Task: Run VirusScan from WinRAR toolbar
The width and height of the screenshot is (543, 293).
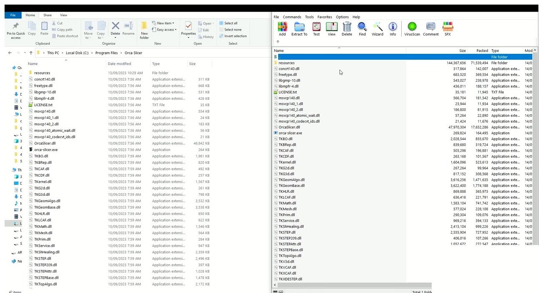Action: 412,29
